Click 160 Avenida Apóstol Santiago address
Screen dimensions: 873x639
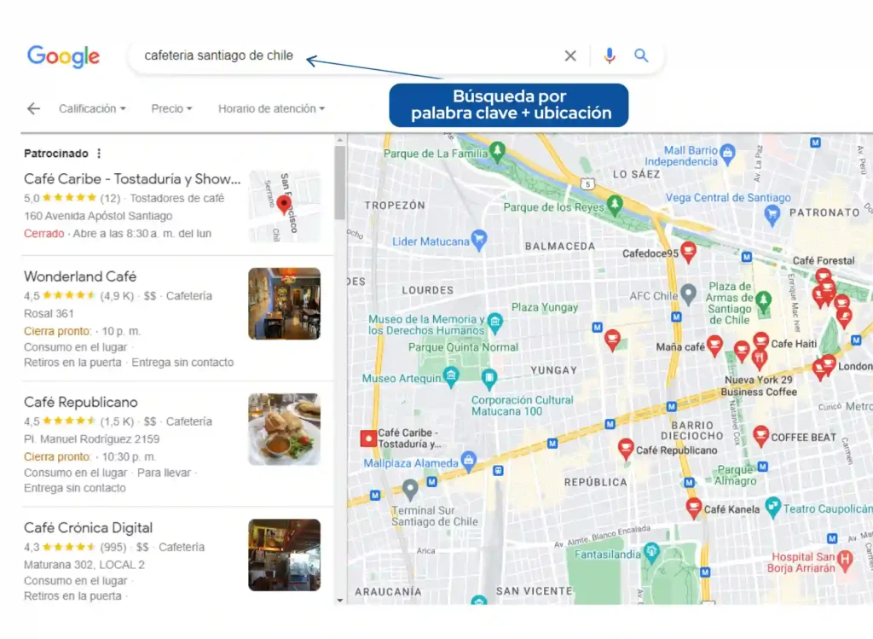98,216
